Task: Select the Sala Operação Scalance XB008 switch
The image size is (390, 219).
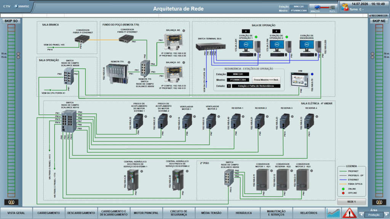Action: tap(69, 76)
